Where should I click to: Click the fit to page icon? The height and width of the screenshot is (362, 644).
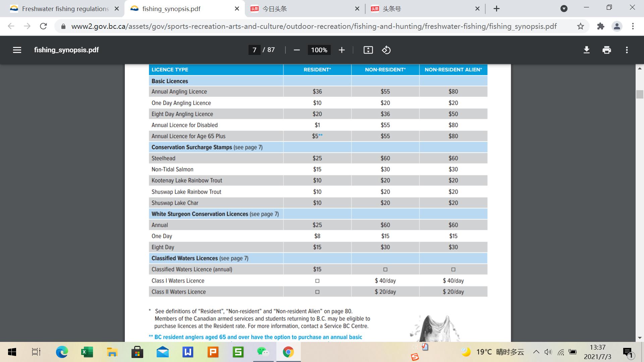[x=368, y=50]
